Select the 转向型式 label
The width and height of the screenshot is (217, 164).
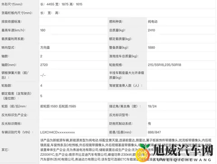pos(9,48)
